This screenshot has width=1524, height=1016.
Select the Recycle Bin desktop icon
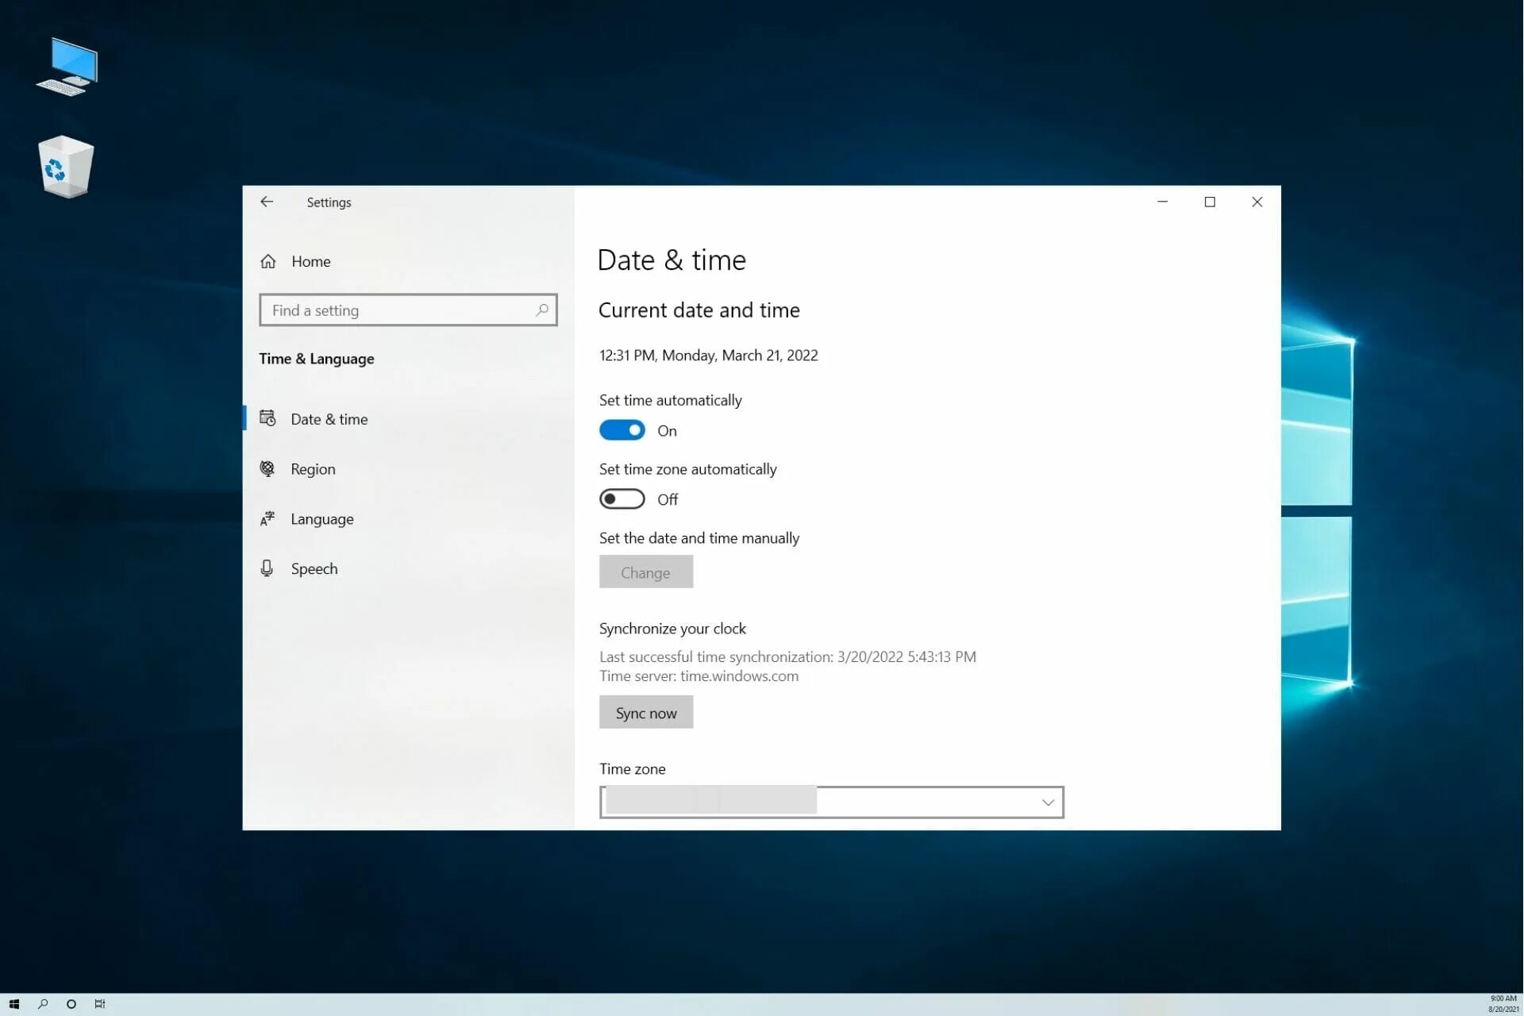66,167
